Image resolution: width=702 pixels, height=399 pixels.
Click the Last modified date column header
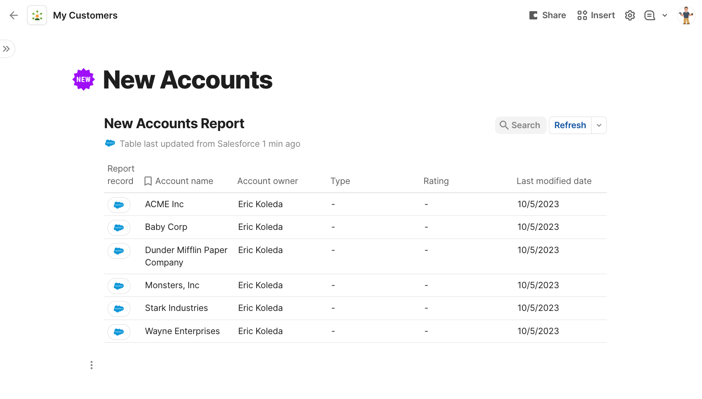point(554,181)
